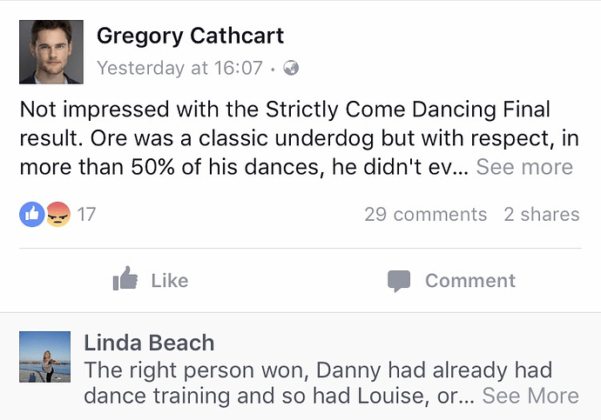Open Linda Beach's profile picture

pyautogui.click(x=44, y=357)
